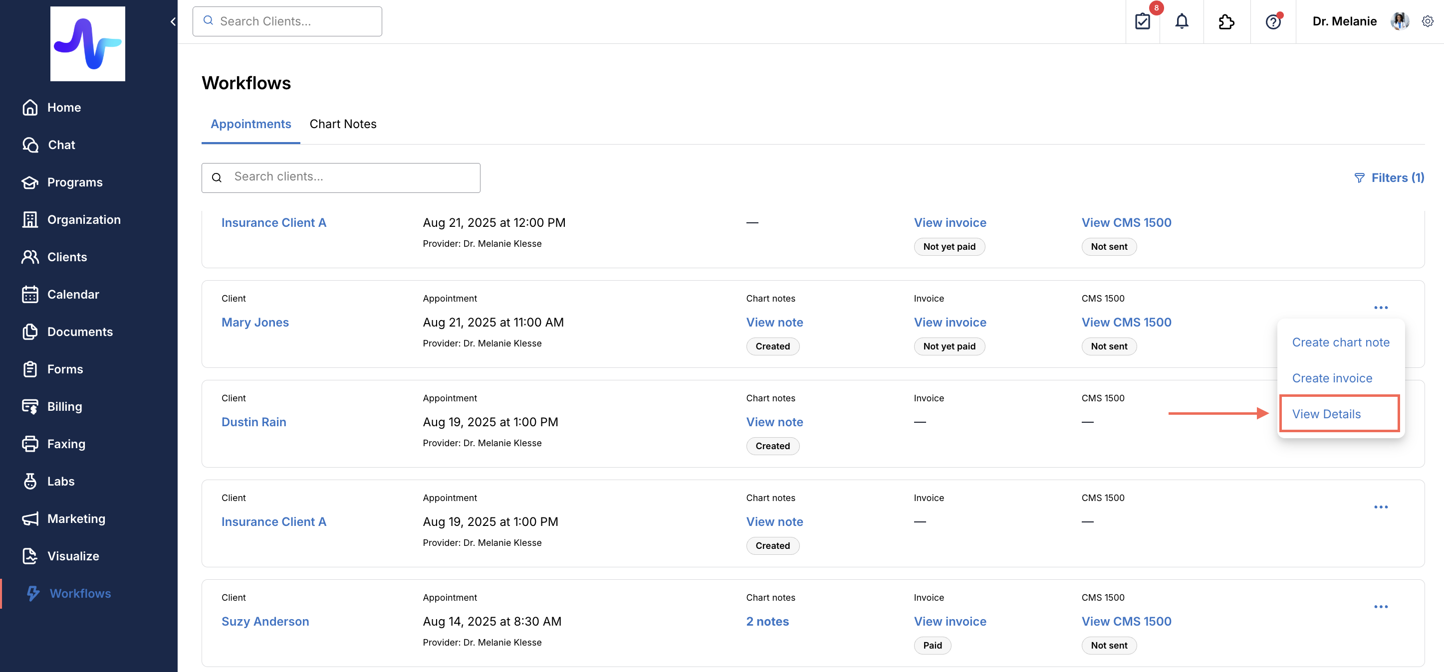Viewport: 1444px width, 672px height.
Task: Open Billing in the sidebar
Action: tap(64, 407)
